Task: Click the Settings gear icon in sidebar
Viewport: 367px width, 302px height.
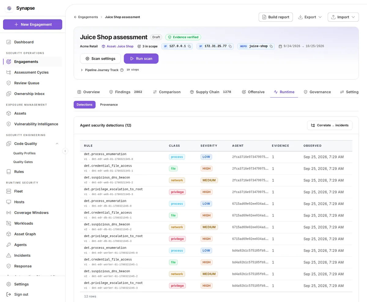Action: (x=9, y=284)
